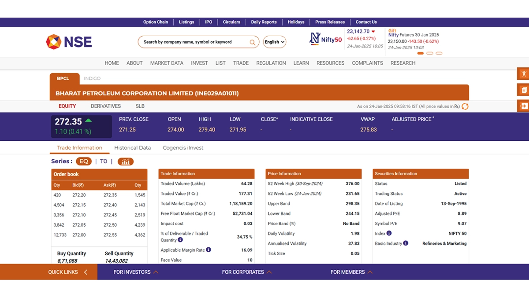Select the T0 series option

104,161
